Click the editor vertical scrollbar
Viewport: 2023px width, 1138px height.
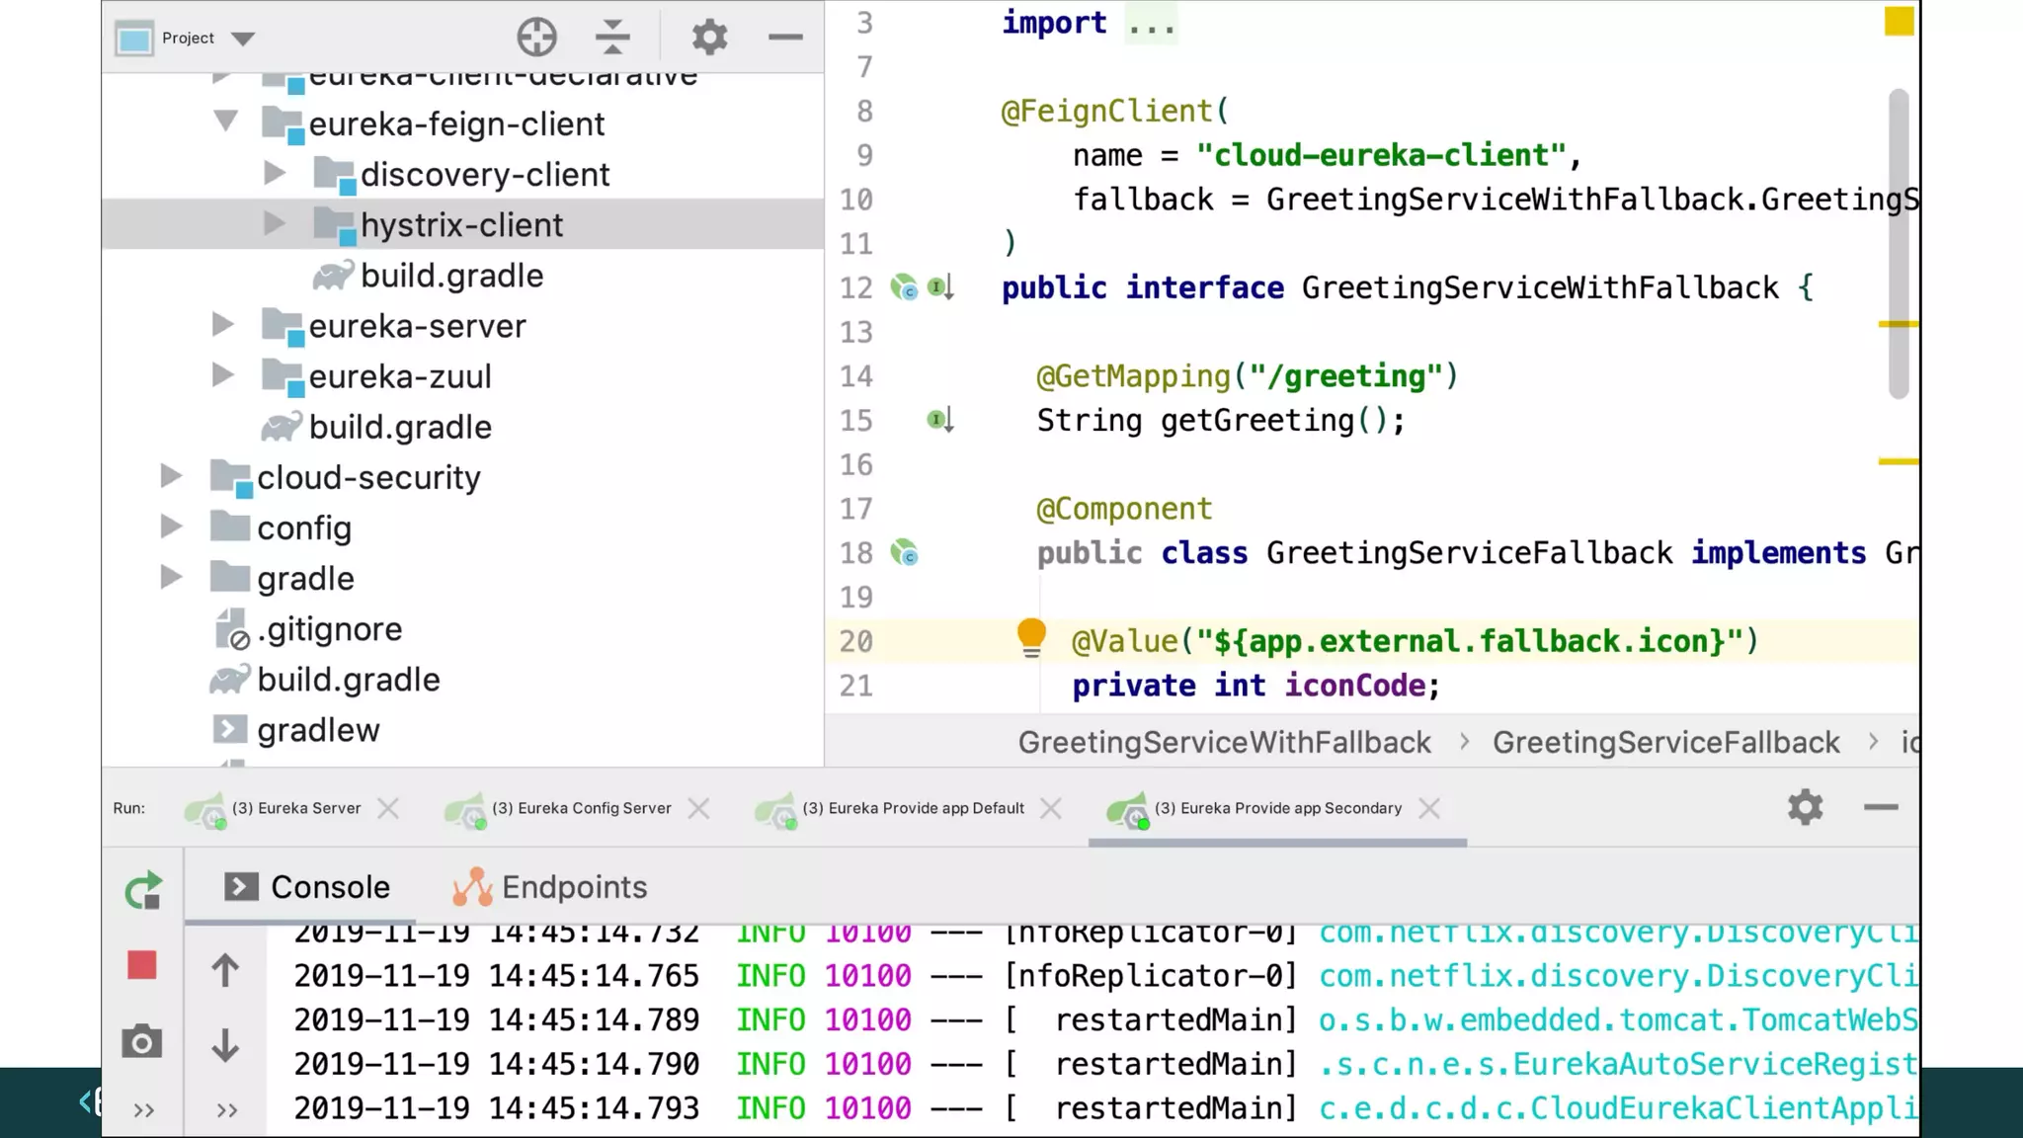(x=1899, y=242)
